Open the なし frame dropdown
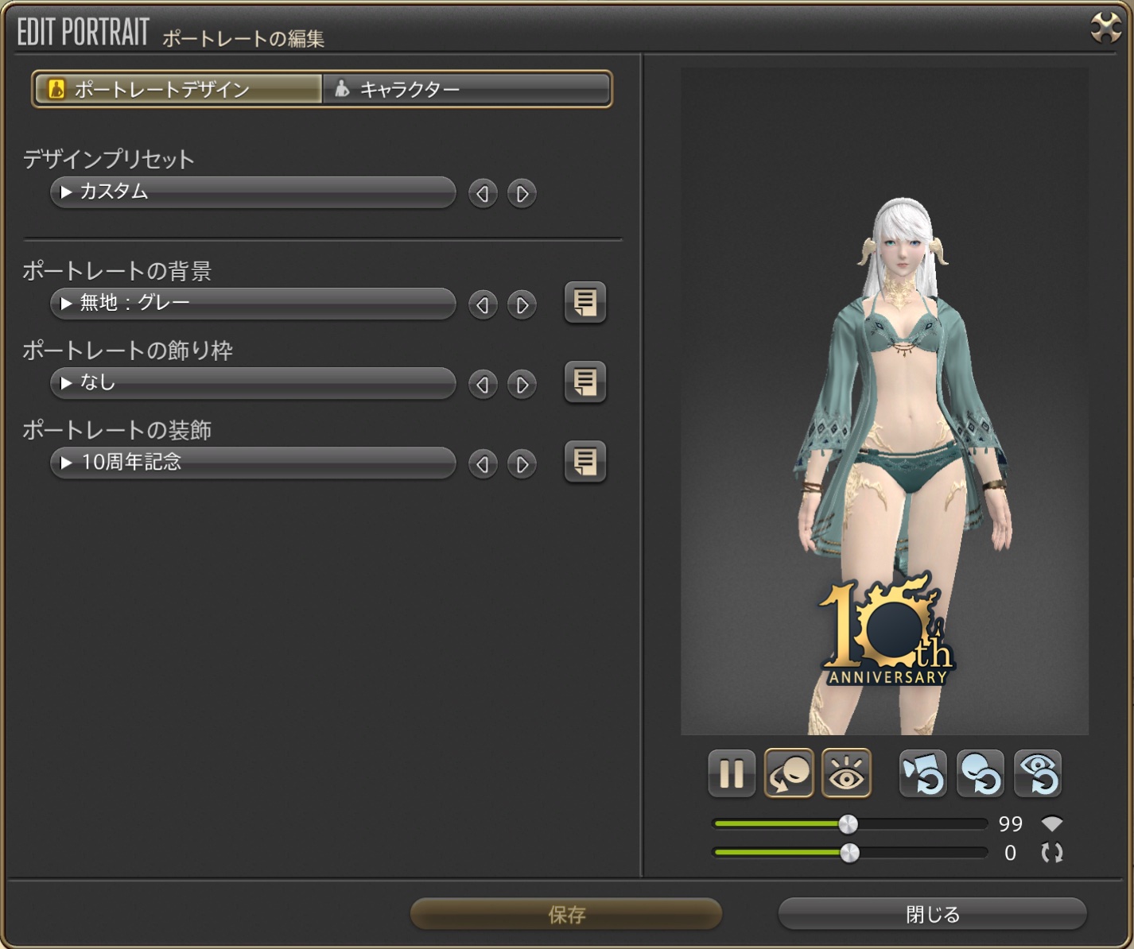Viewport: 1134px width, 949px height. point(253,383)
